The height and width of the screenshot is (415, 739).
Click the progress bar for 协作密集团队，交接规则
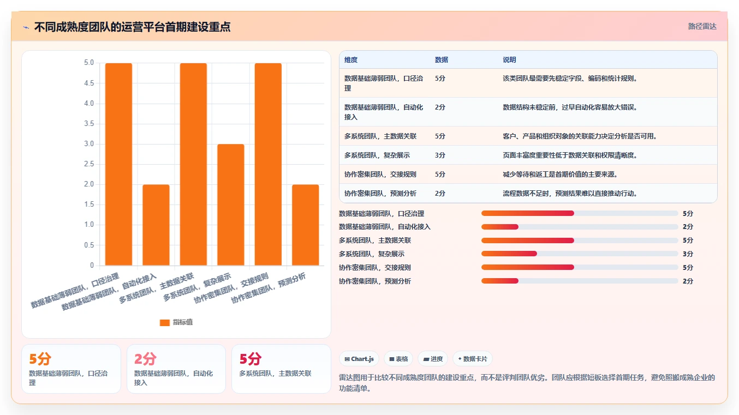(580, 268)
